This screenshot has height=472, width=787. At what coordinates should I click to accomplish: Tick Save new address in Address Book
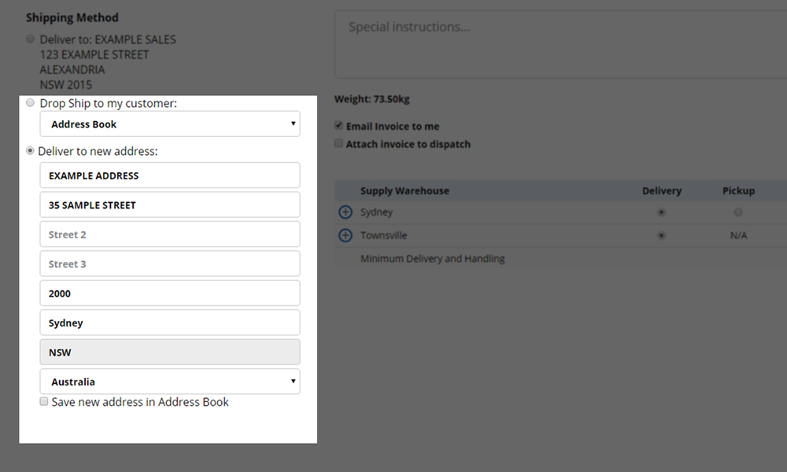45,402
